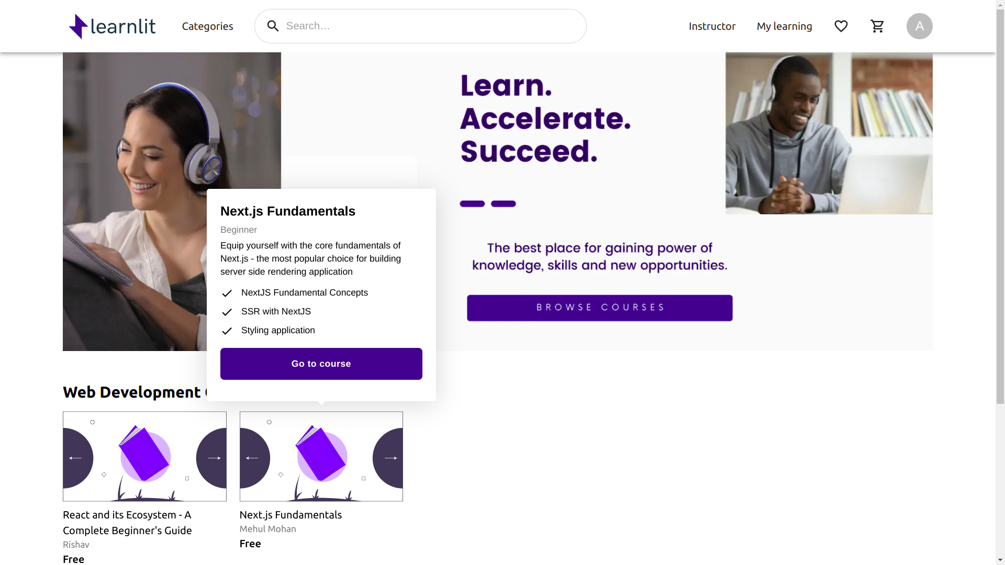Click the Browse Courses button
This screenshot has height=565, width=1005.
pyautogui.click(x=599, y=308)
